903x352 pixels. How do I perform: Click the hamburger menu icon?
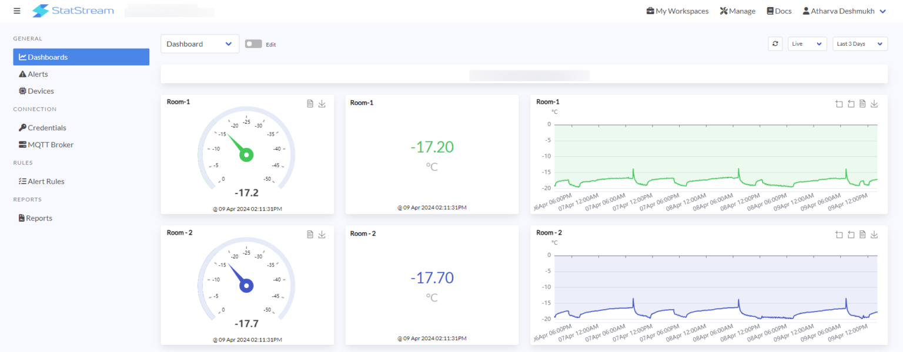tap(16, 11)
